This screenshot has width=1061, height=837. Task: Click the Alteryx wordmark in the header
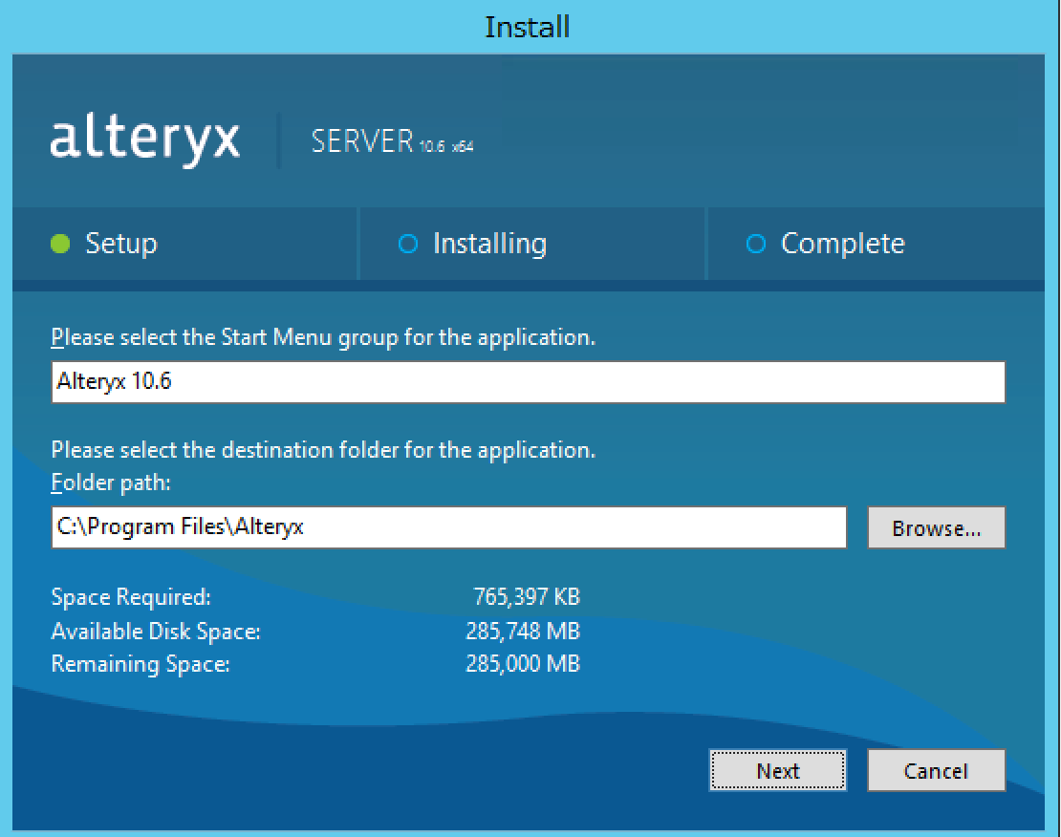(144, 137)
